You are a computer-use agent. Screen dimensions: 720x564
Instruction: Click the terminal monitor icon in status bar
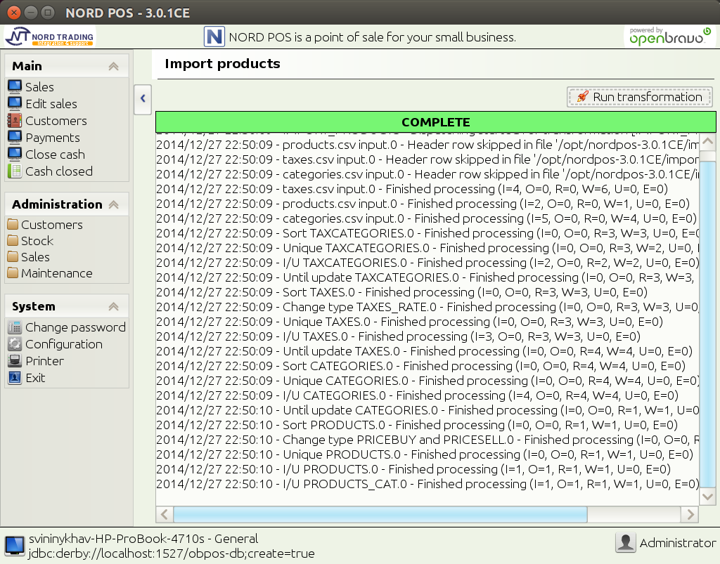click(14, 546)
